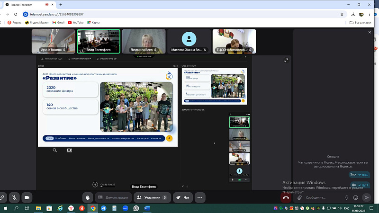This screenshot has height=213, width=379.
Task: Open Microsoft Store from taskbar
Action: [x=49, y=208]
